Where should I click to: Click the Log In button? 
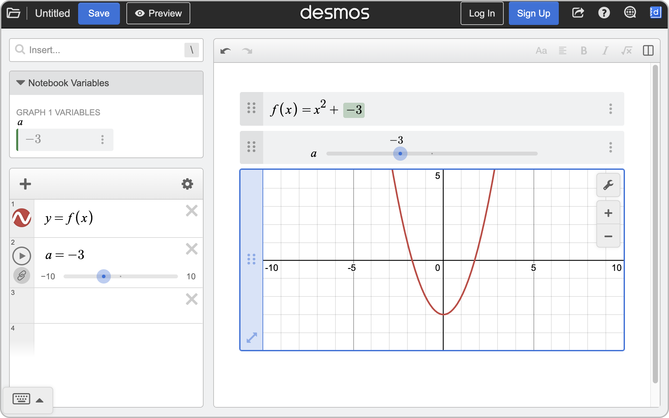[x=482, y=13]
